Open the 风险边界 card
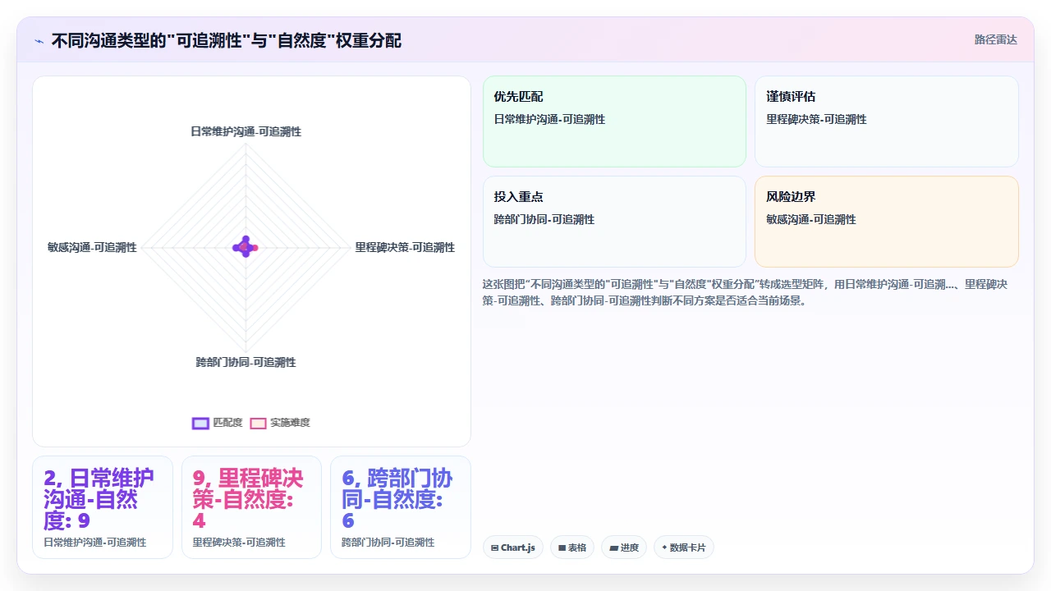This screenshot has width=1051, height=591. [x=887, y=222]
